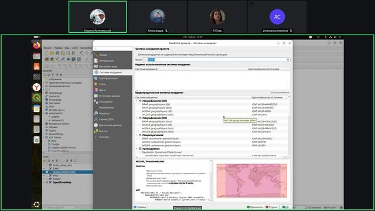
Task: Expand the GeoPackage browser node
Action: point(44,93)
